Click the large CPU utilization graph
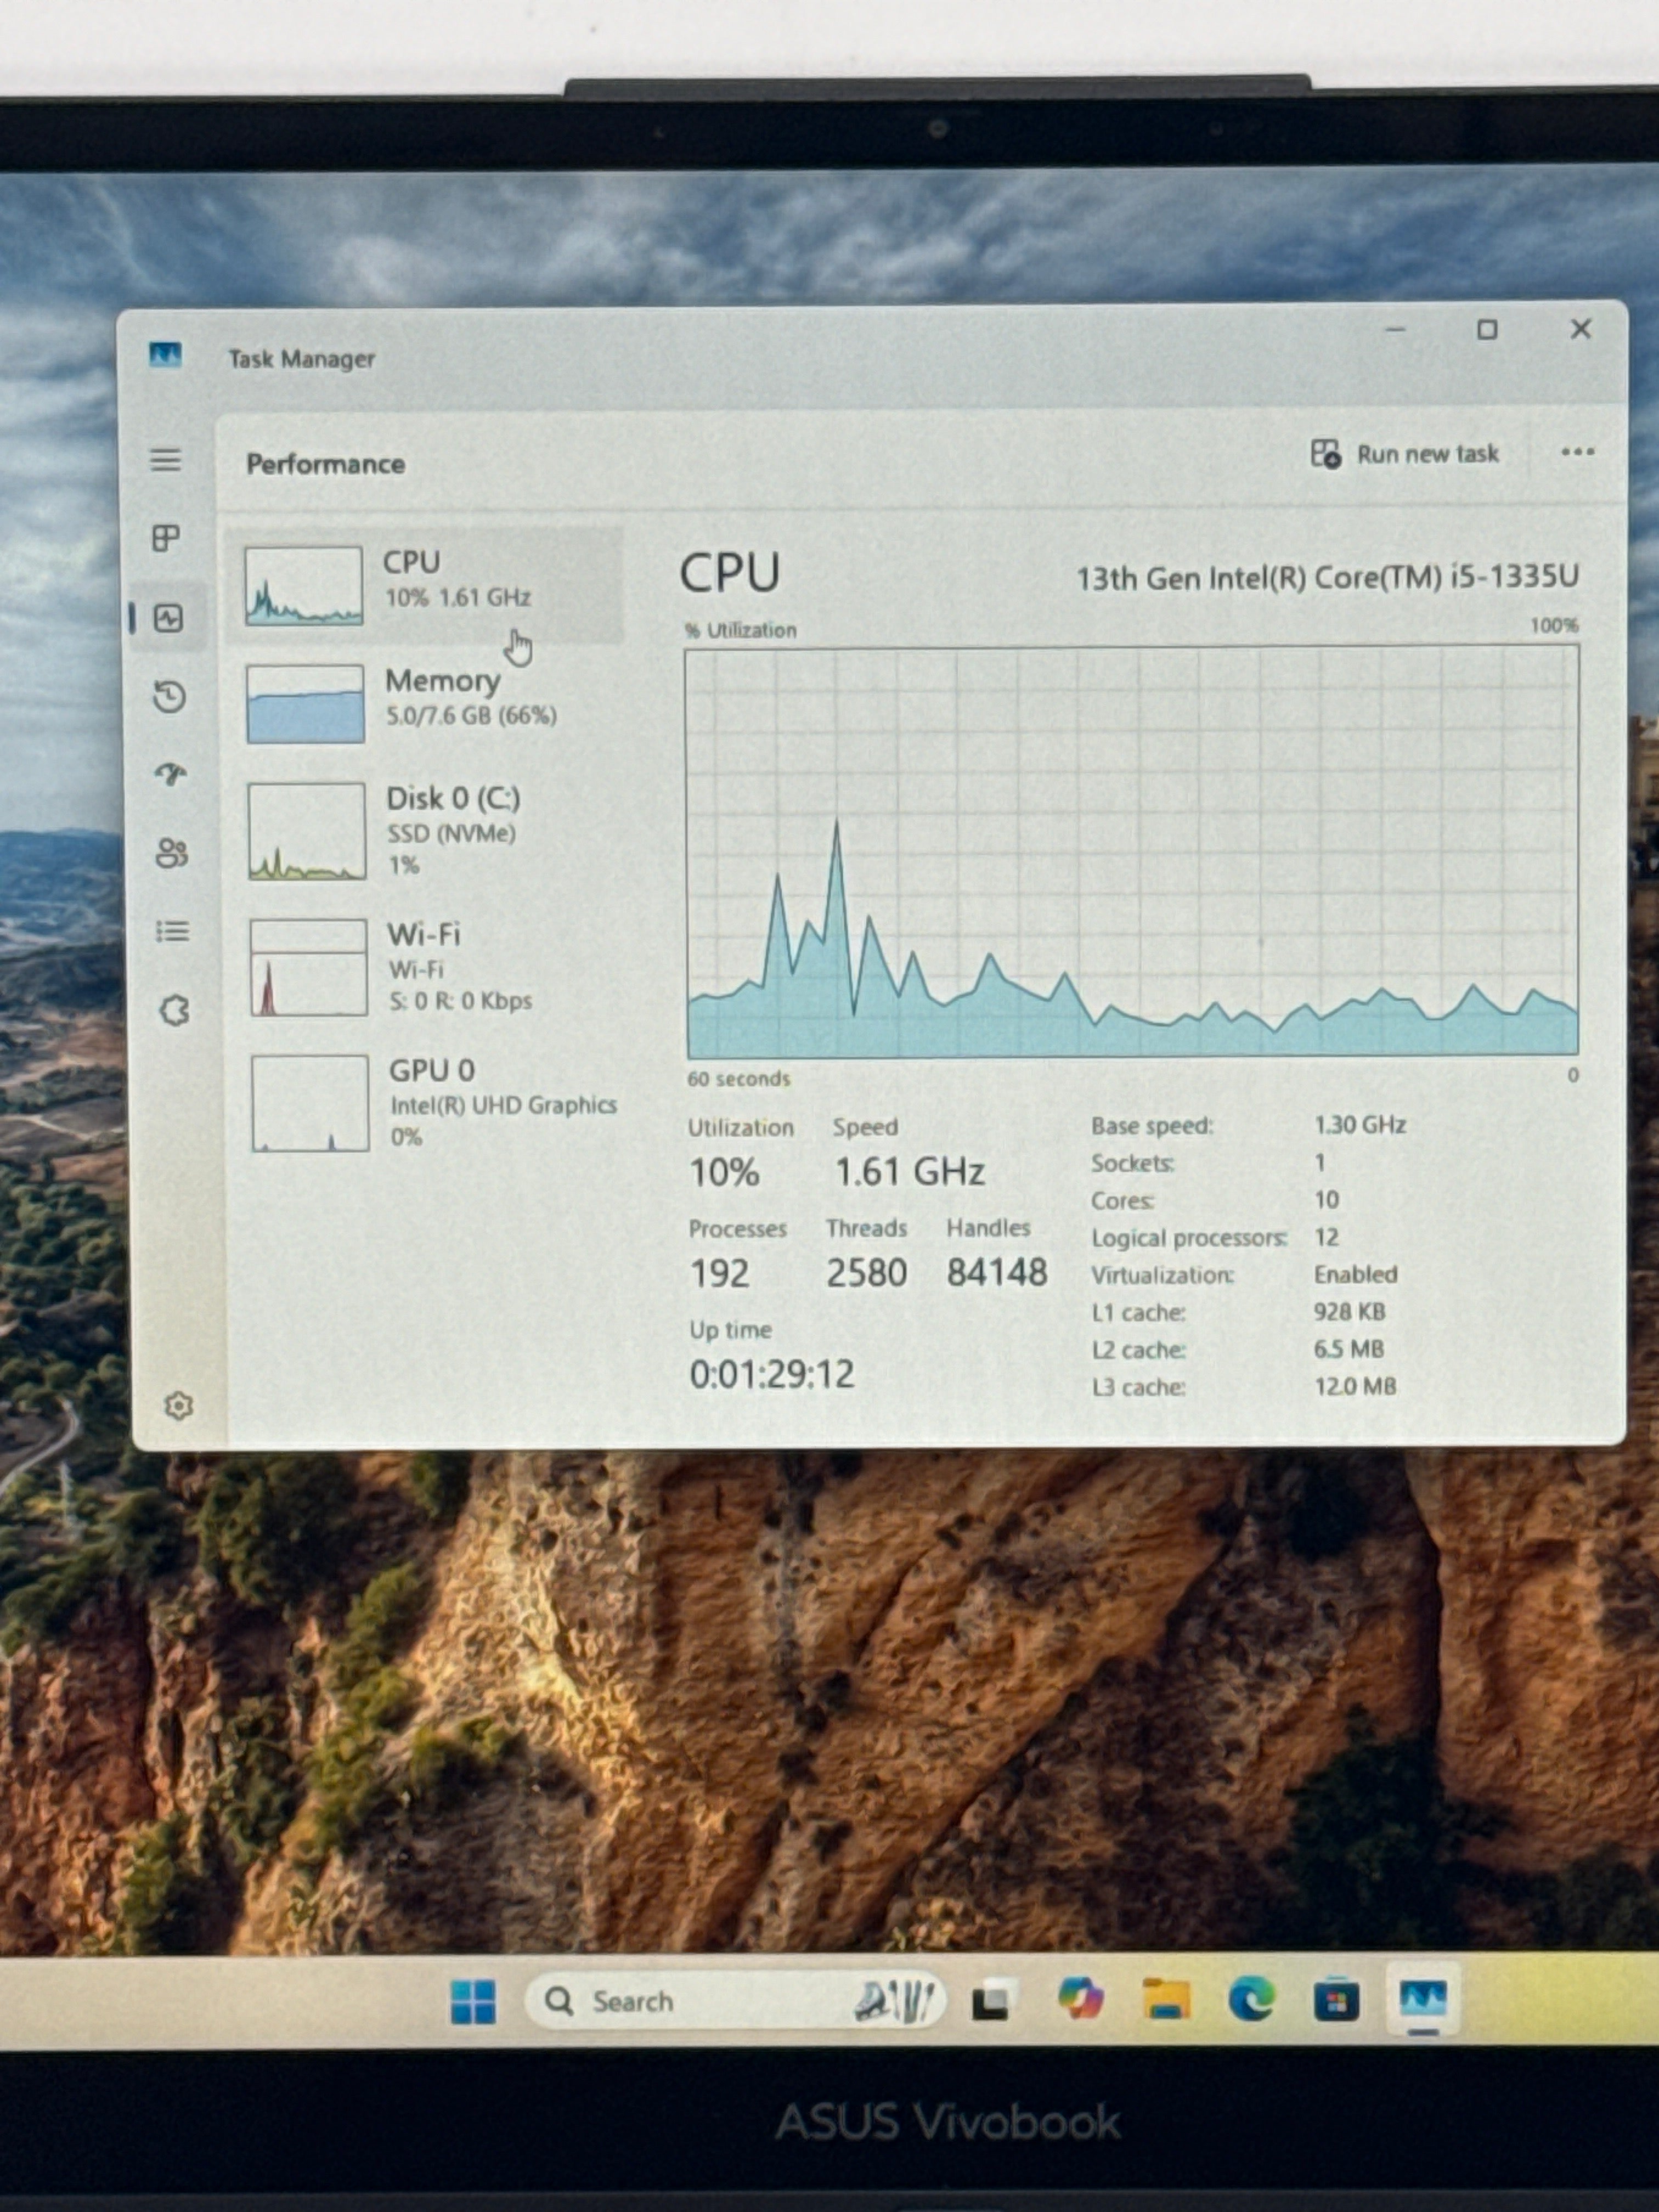Viewport: 1659px width, 2212px height. [x=1132, y=852]
